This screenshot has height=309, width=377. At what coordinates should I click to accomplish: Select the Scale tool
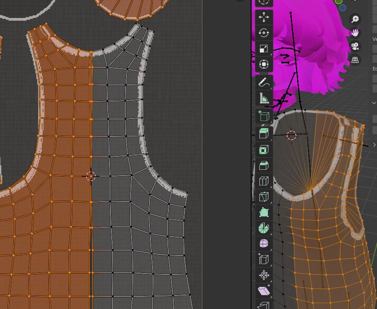point(264,49)
